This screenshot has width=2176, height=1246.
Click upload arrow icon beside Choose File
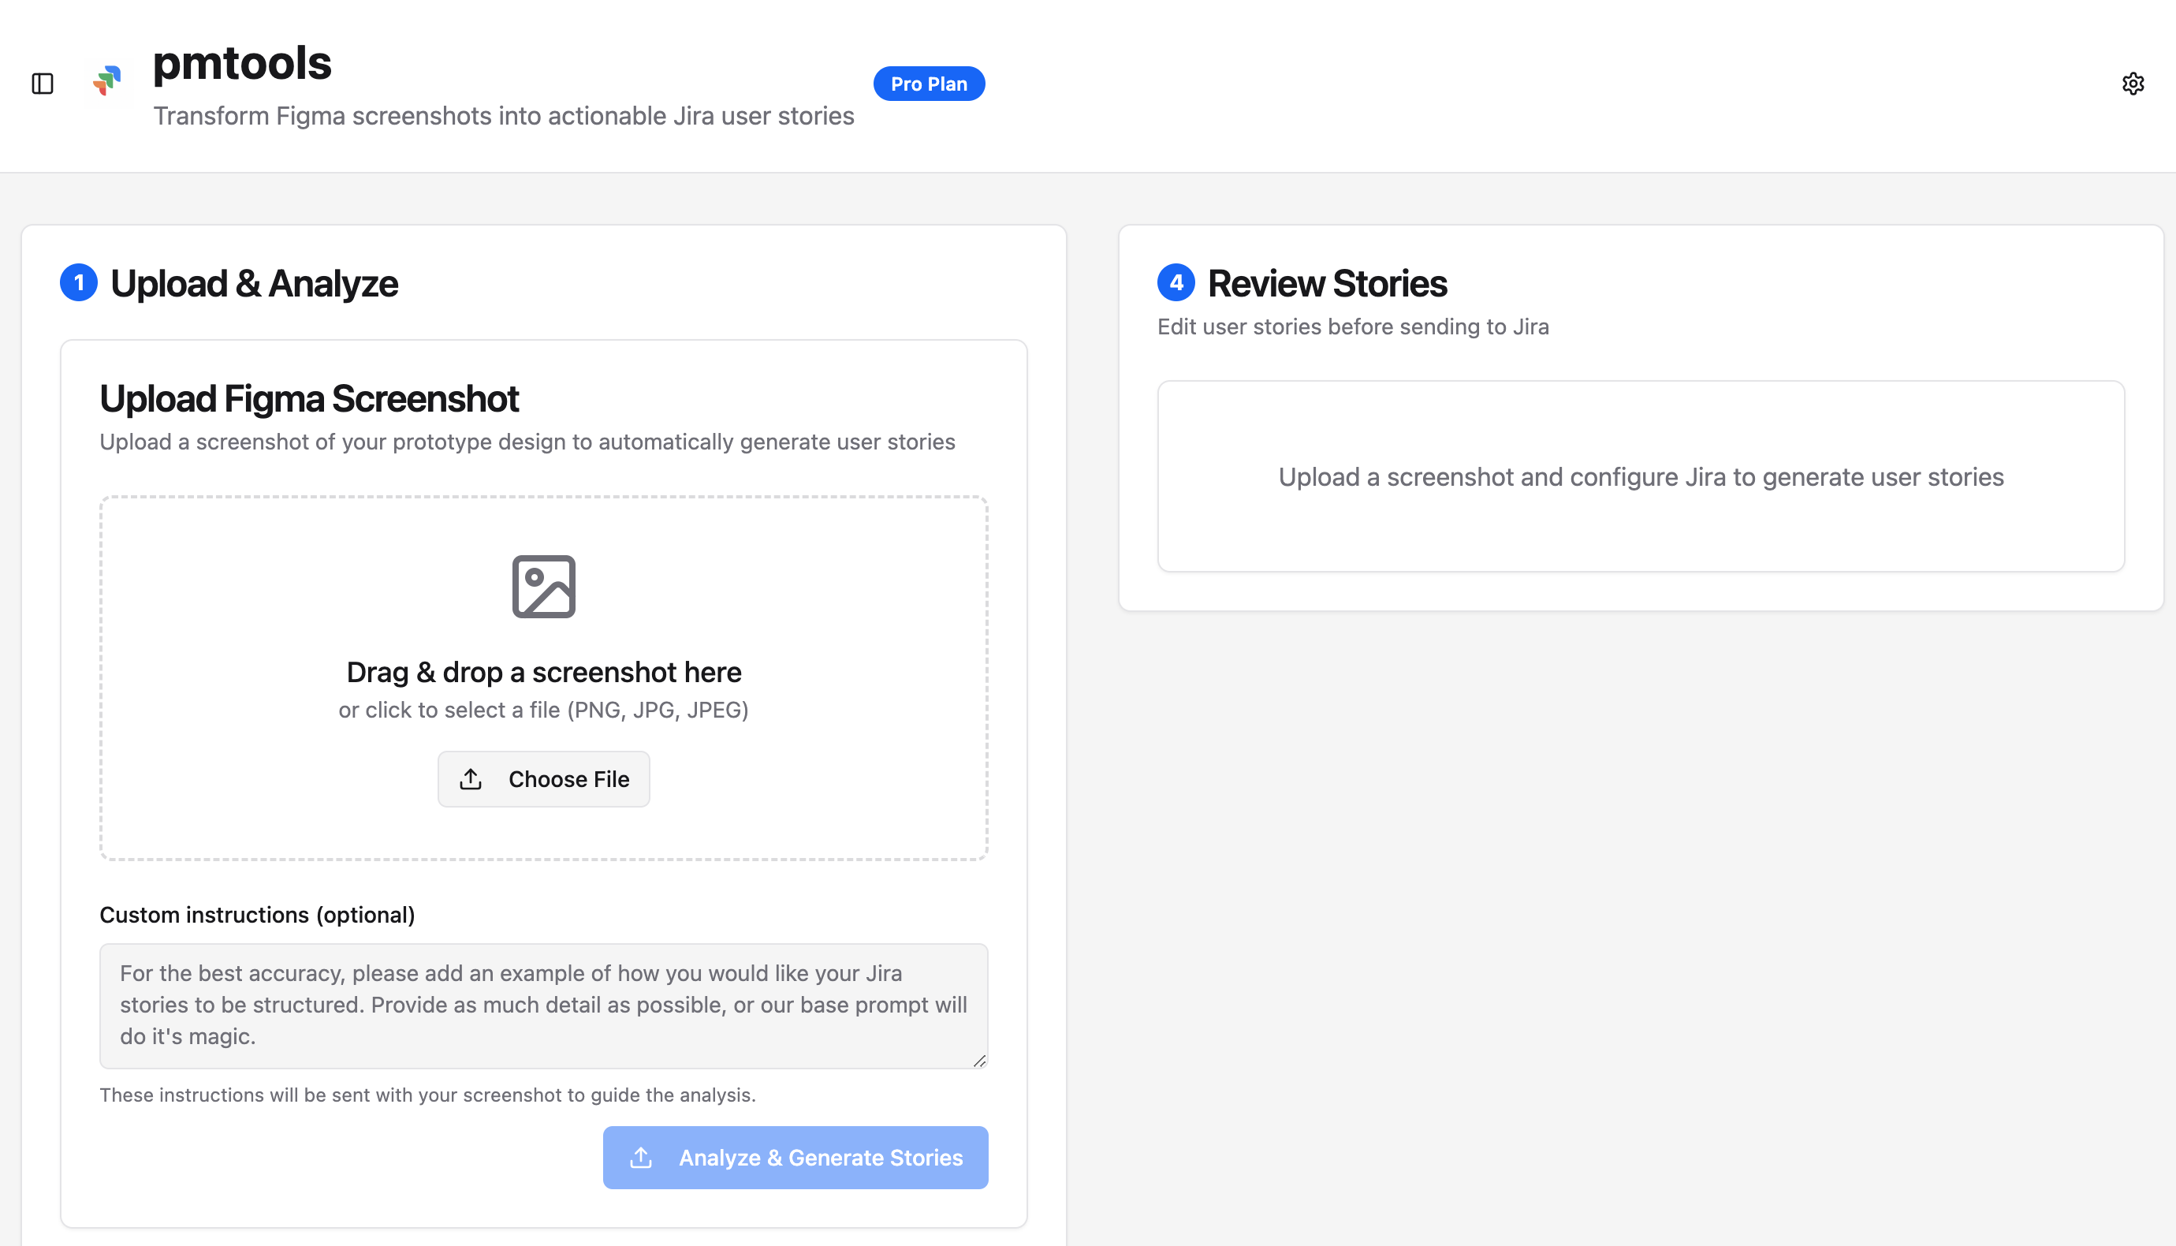[471, 779]
